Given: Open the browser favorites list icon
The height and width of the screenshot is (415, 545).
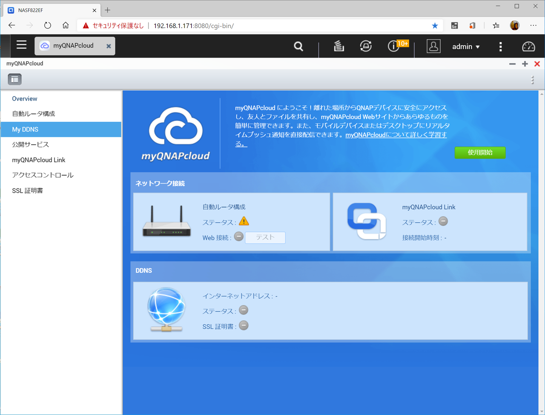Looking at the screenshot, I should coord(496,26).
